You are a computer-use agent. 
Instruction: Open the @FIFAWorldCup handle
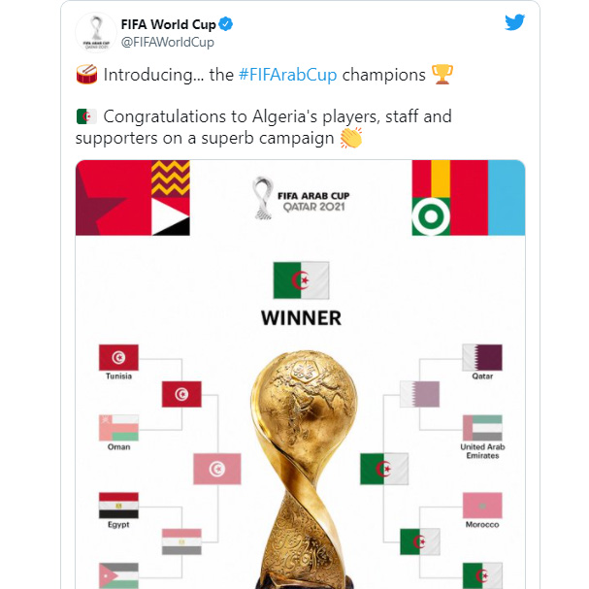(x=167, y=43)
